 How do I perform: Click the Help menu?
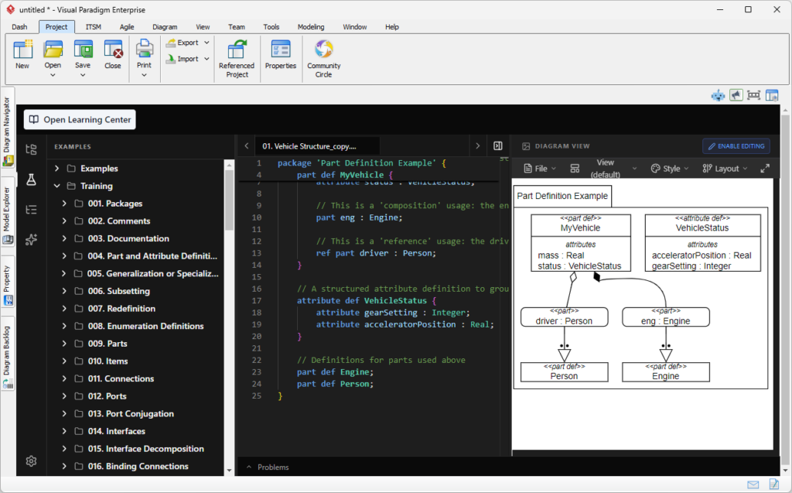(392, 27)
